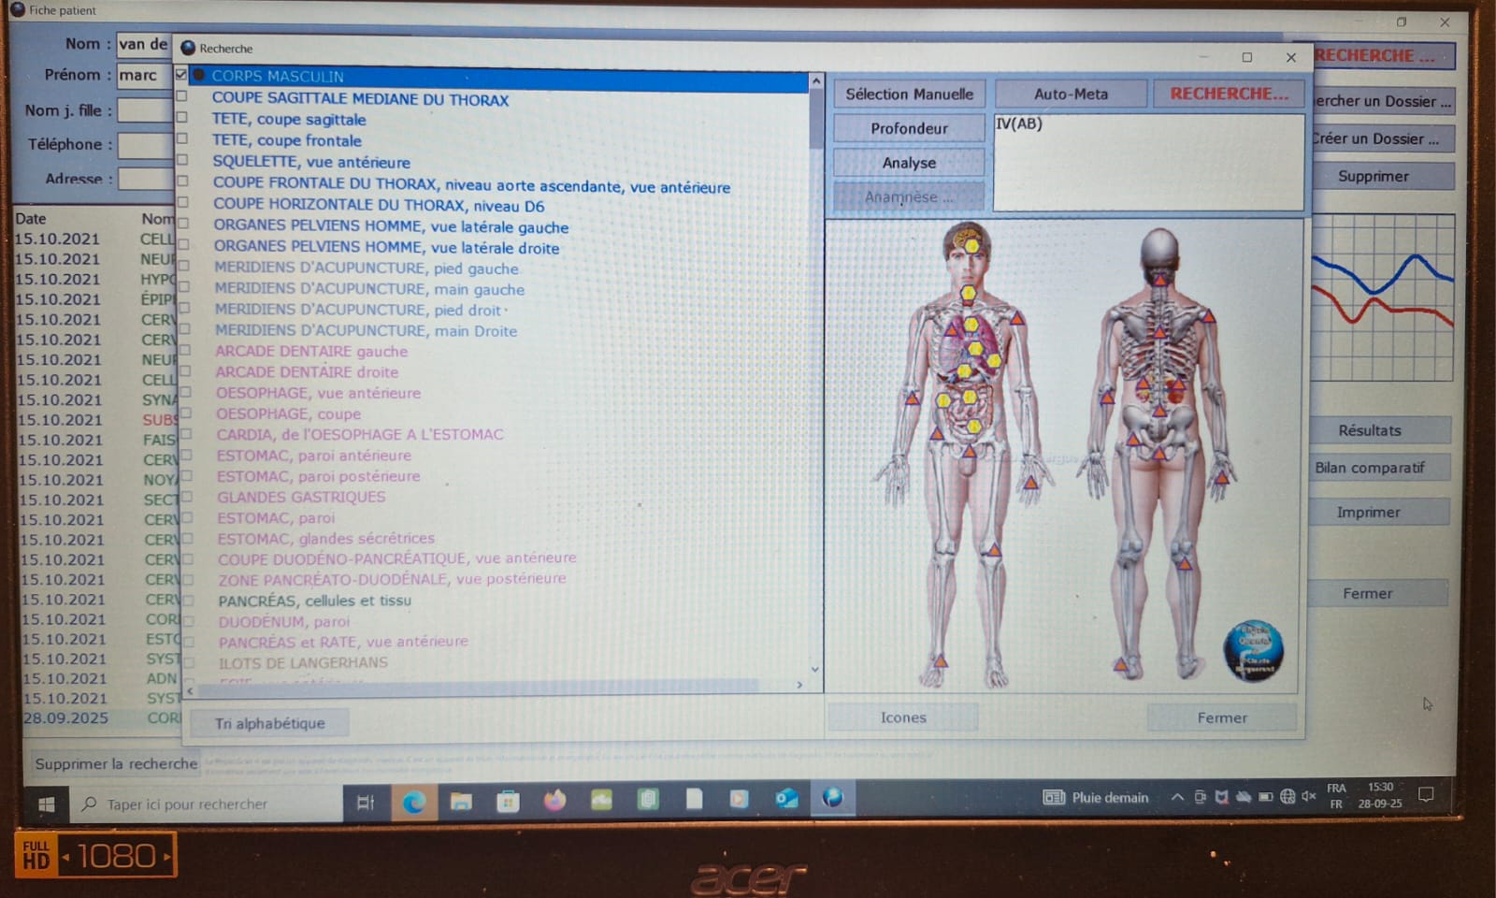Select PANCRÉAS, cellules et tissu row
Image resolution: width=1496 pixels, height=898 pixels.
[x=314, y=601]
